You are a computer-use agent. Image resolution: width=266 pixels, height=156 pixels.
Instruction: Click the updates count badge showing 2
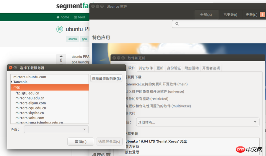pyautogui.click(x=262, y=15)
